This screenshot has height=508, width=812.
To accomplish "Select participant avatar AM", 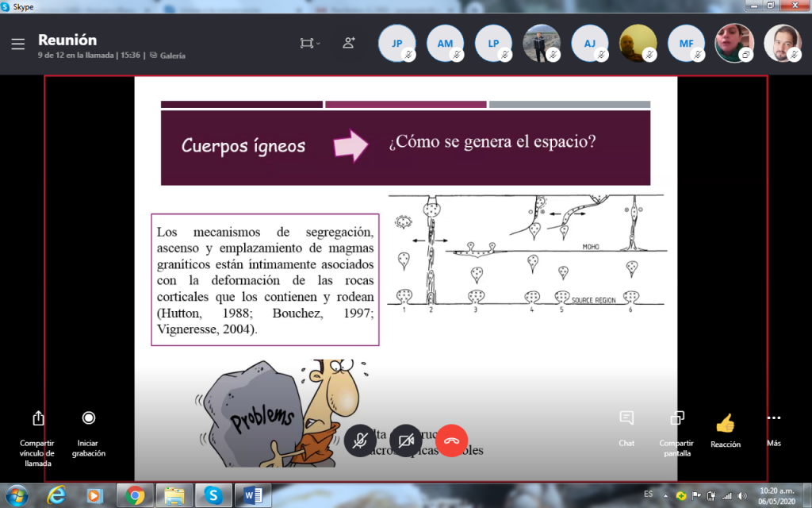I will (x=445, y=44).
